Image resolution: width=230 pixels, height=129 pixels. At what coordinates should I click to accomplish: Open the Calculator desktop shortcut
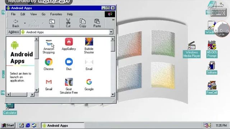pos(10,109)
